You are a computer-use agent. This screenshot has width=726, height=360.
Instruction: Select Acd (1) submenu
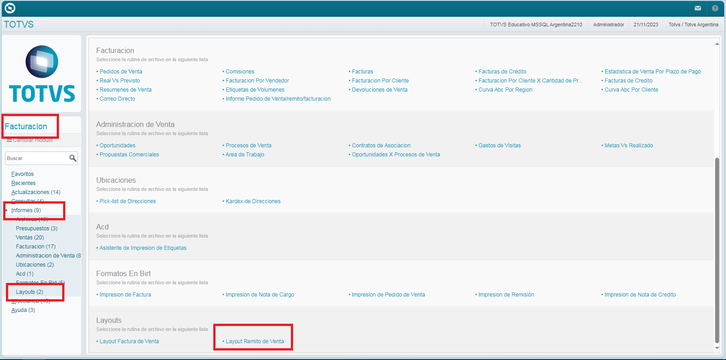(25, 274)
